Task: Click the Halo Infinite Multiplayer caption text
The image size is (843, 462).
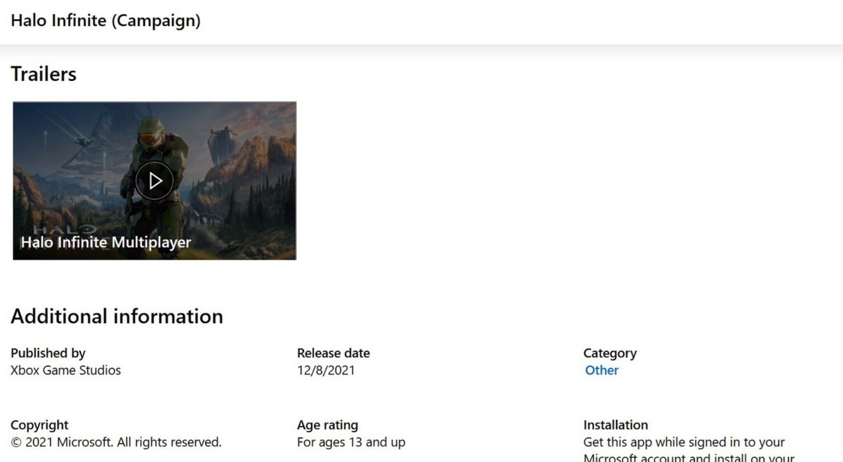Action: 106,242
